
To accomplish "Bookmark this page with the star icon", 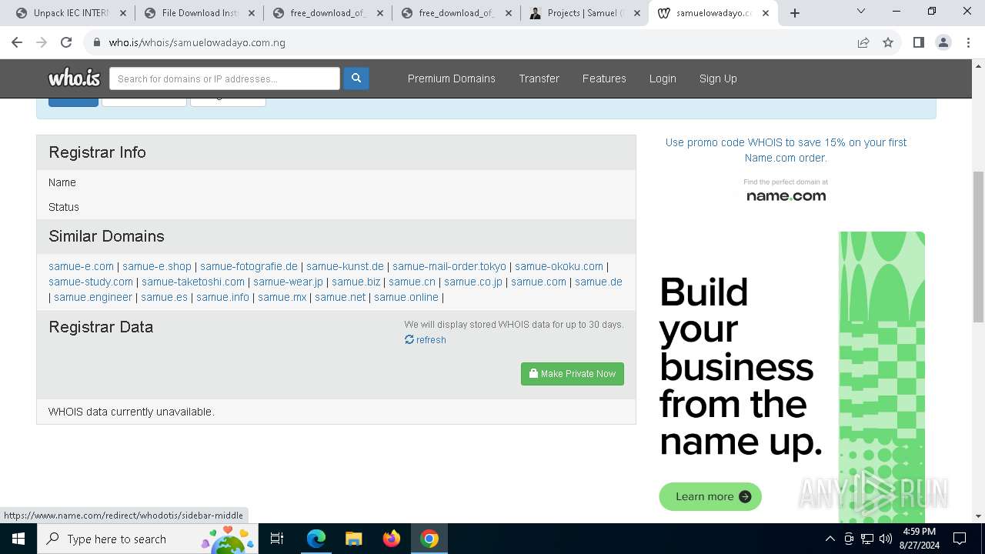I will pyautogui.click(x=888, y=42).
